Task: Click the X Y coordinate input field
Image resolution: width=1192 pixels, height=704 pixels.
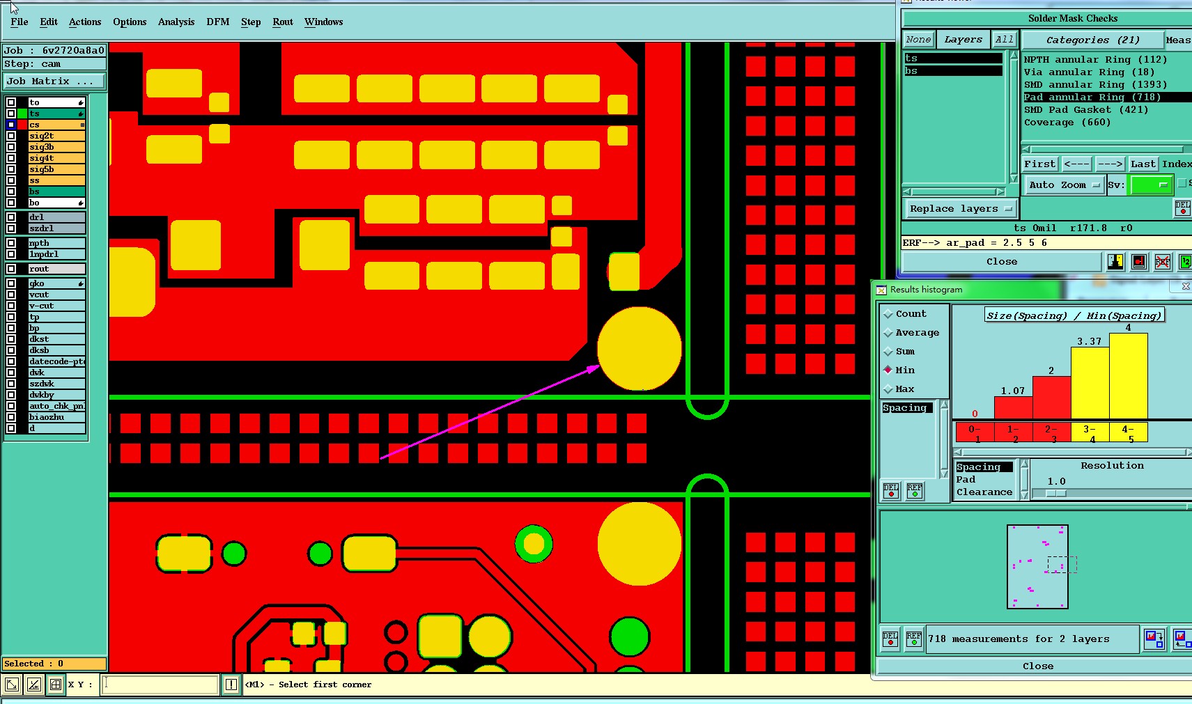Action: click(160, 685)
